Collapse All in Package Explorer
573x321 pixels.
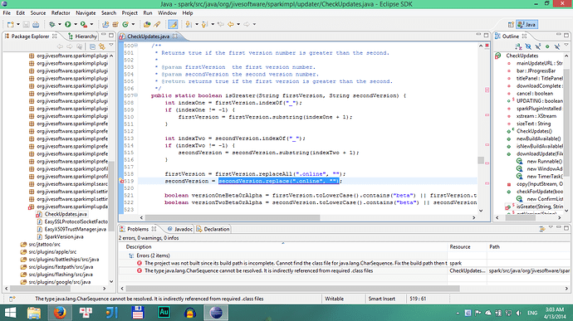tap(92, 46)
